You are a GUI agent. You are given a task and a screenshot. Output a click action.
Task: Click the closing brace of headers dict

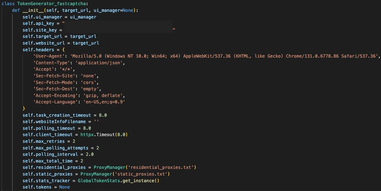(24, 109)
